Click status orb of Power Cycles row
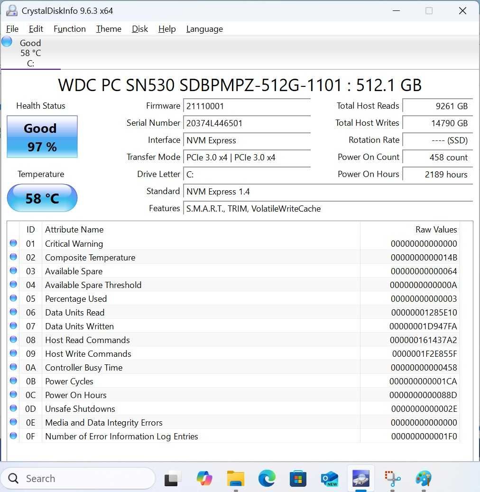 [x=13, y=381]
